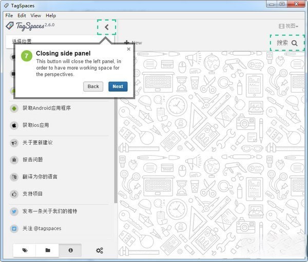Screen dimensions: 308x262
Task: Open the View menu
Action: point(36,15)
